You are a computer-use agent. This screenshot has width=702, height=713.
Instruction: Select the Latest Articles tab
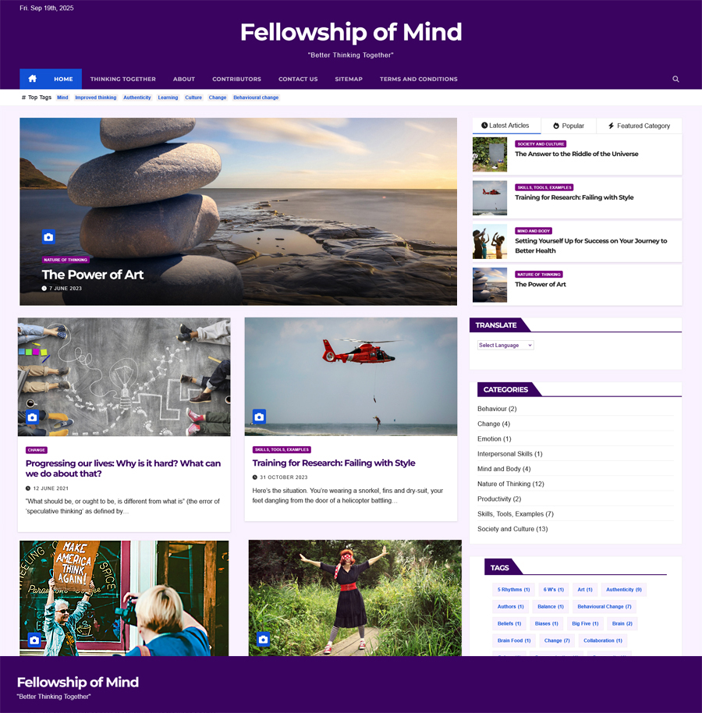tap(506, 126)
